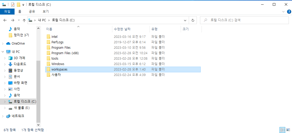Image resolution: width=292 pixels, height=133 pixels.
Task: Go back with the back arrow
Action: click(x=5, y=20)
